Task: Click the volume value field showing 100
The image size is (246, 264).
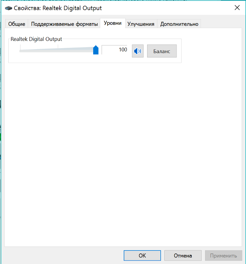Action: (114, 50)
